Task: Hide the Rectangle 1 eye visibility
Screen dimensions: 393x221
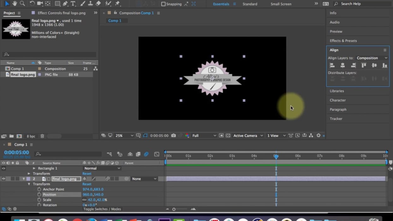Action: (3, 169)
